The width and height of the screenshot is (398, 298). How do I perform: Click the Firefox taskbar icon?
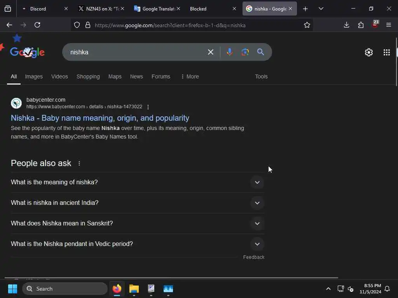[x=117, y=289]
